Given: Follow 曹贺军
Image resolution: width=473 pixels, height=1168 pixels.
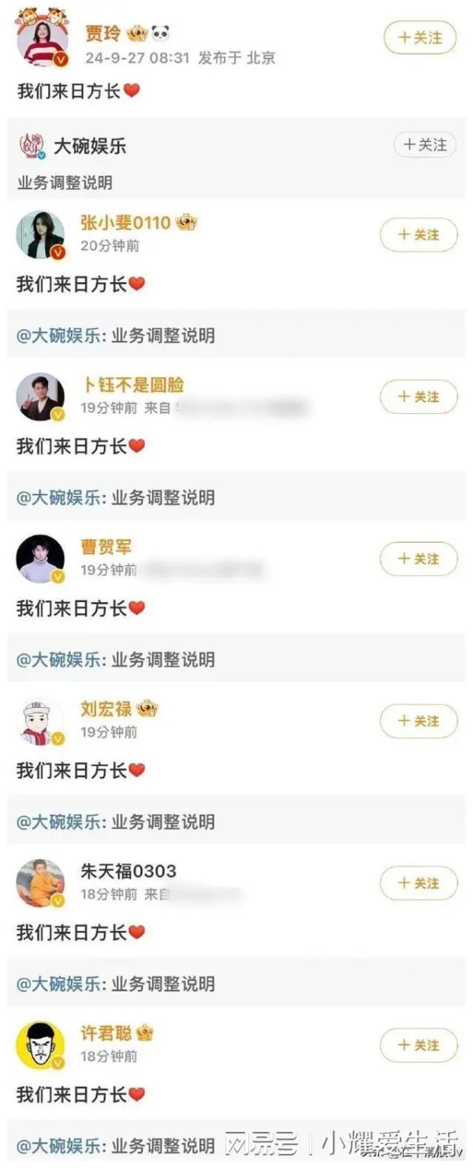Looking at the screenshot, I should pyautogui.click(x=419, y=559).
